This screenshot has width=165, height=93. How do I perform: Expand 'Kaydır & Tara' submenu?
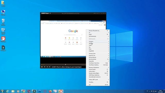(98, 56)
